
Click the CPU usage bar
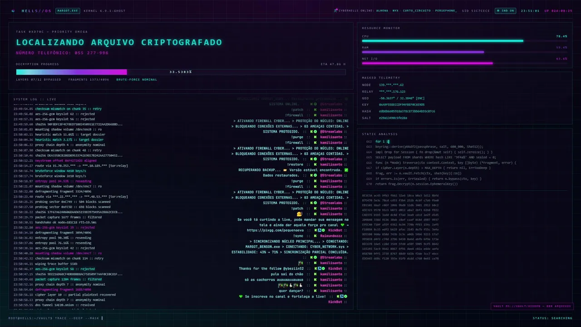click(x=464, y=41)
